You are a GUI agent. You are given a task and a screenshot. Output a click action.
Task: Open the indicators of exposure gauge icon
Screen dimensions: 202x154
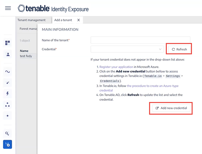tap(8, 83)
